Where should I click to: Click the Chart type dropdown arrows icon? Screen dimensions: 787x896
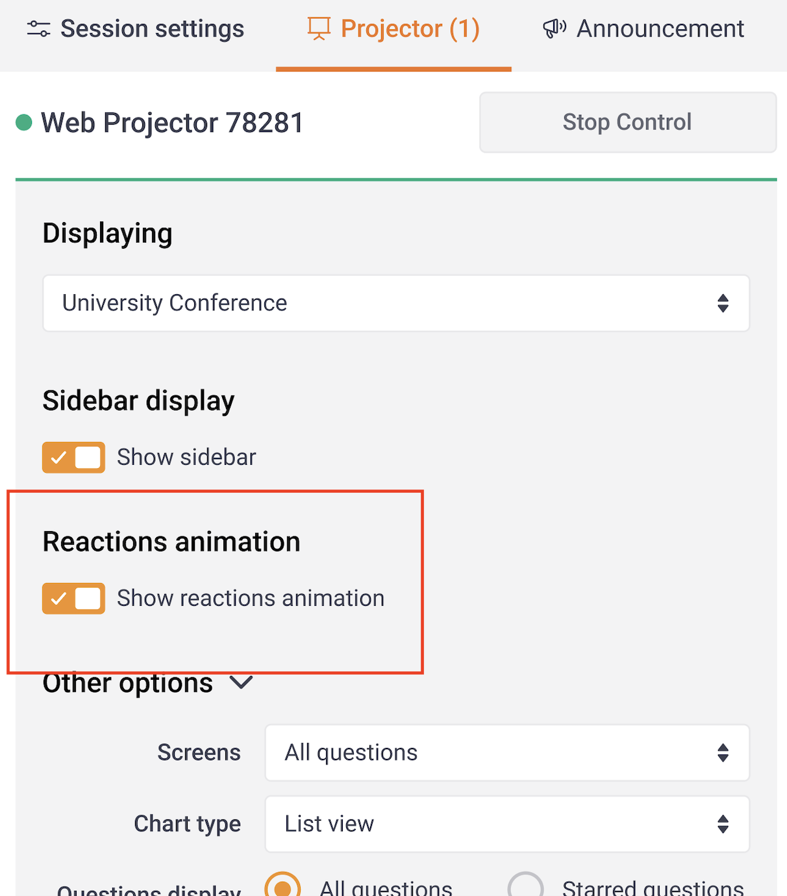click(723, 825)
